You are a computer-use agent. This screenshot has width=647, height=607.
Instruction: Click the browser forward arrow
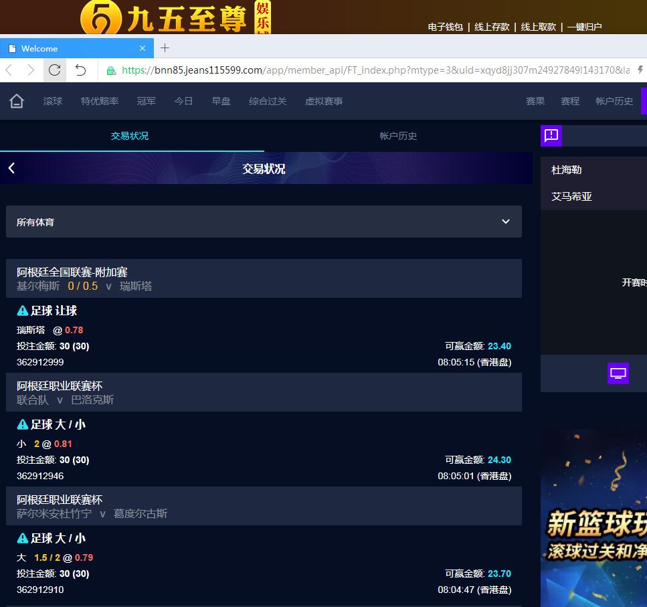[31, 70]
